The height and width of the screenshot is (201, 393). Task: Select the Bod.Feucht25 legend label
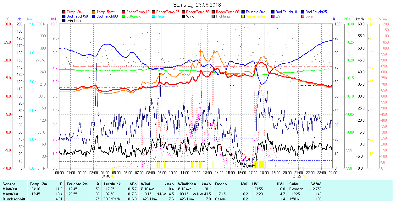[316, 12]
